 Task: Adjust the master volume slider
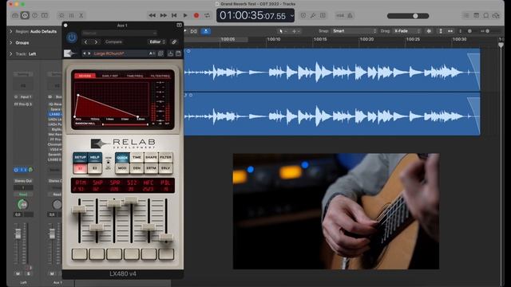(408, 16)
